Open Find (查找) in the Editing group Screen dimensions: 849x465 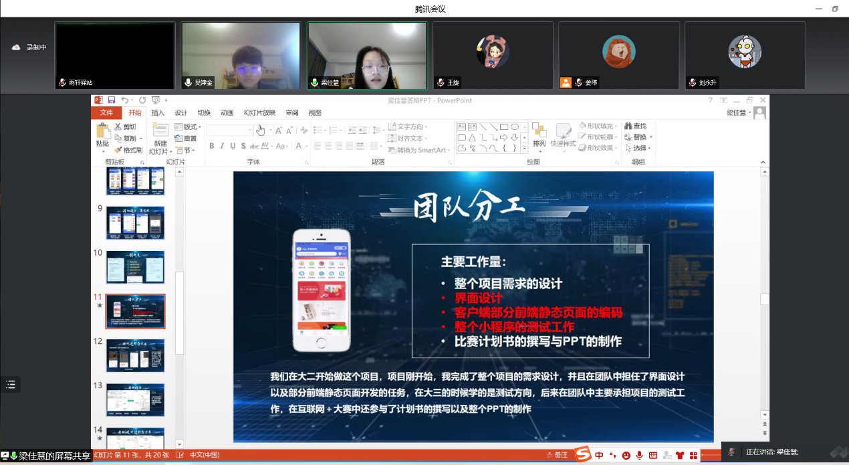click(636, 125)
